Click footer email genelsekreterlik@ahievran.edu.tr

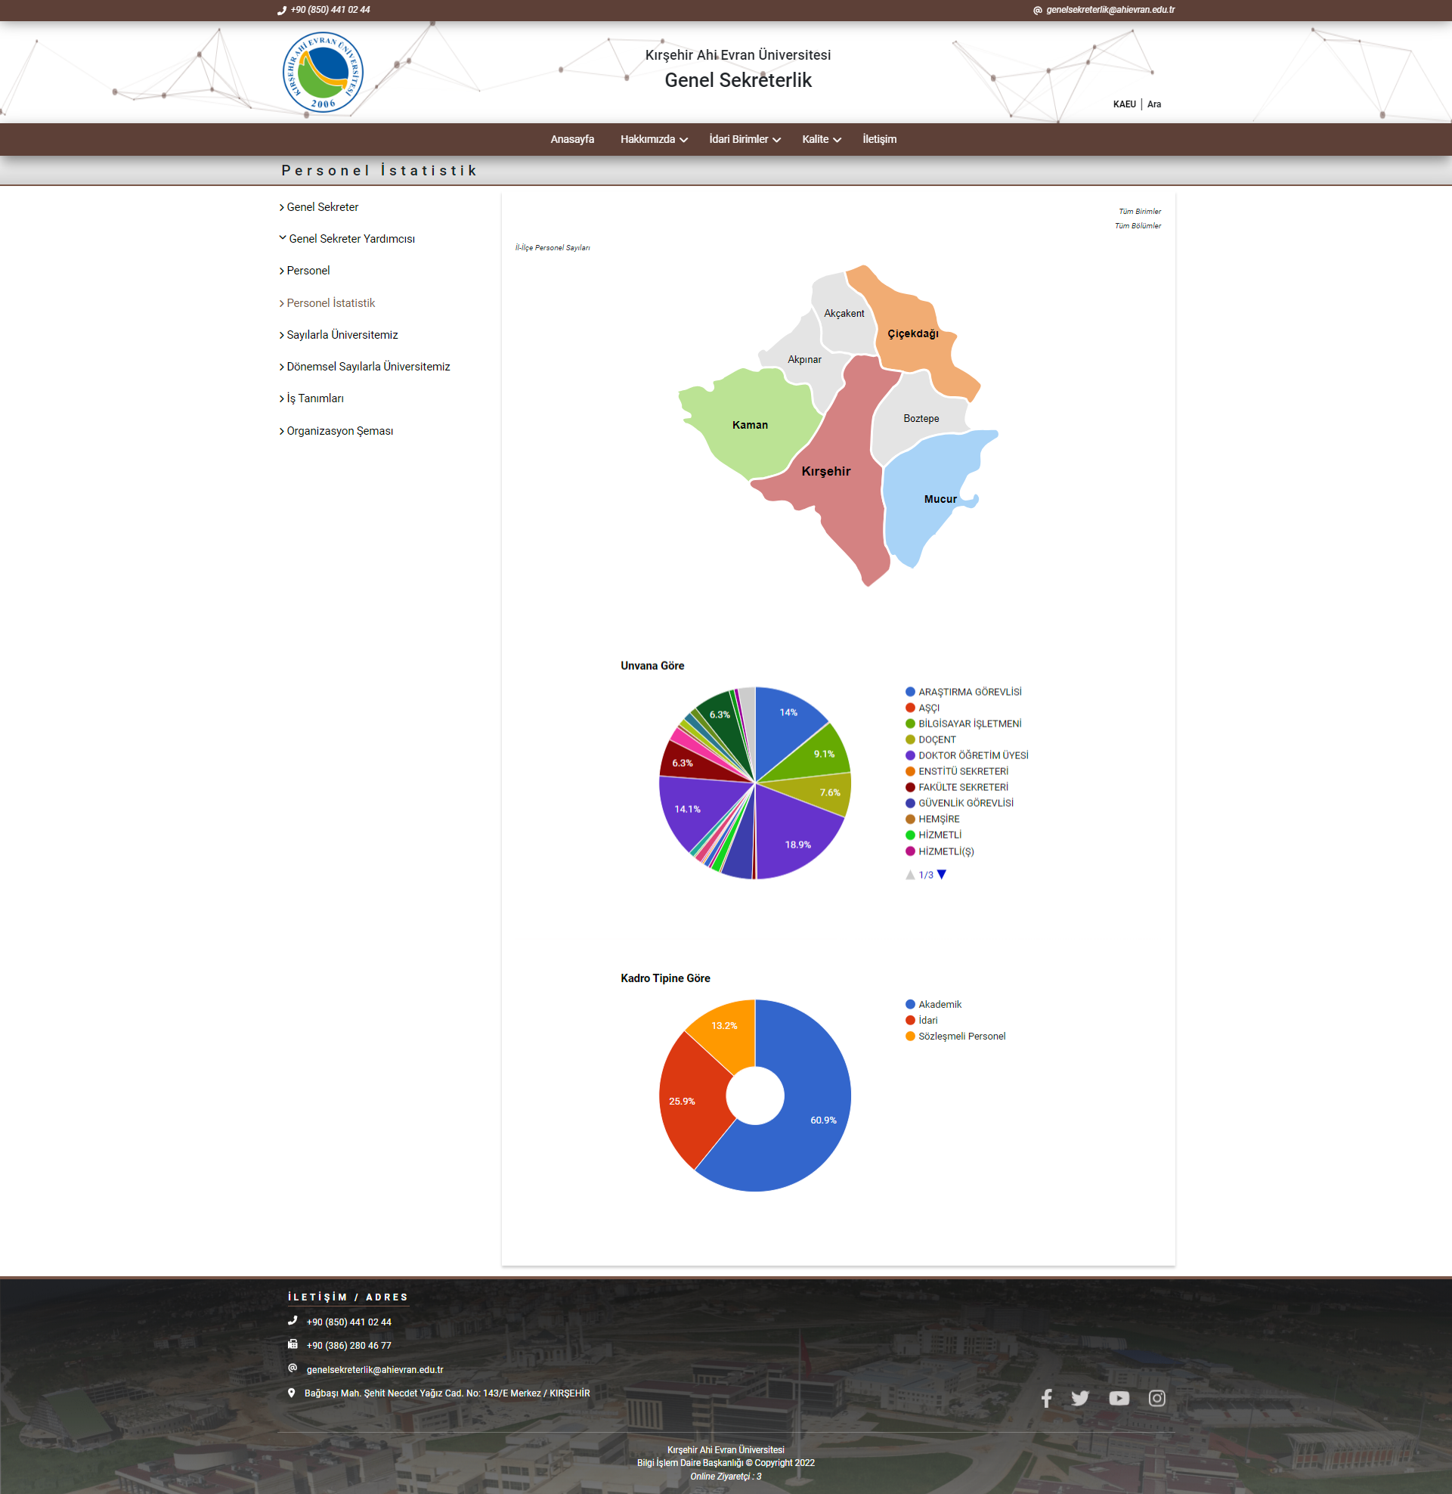tap(374, 1370)
